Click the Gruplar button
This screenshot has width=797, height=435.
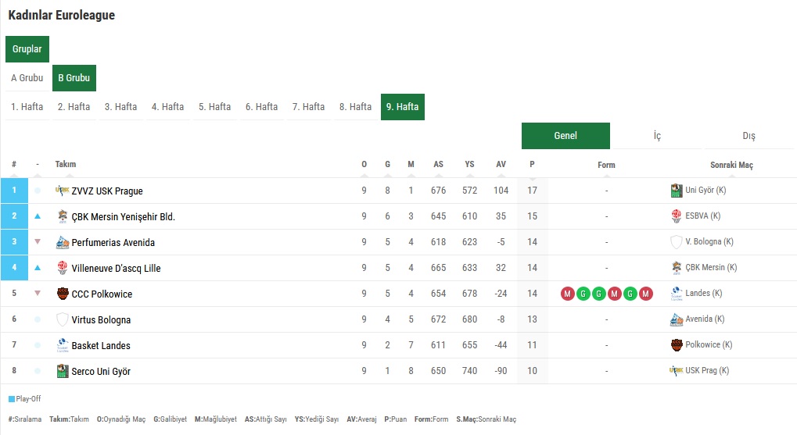[27, 48]
